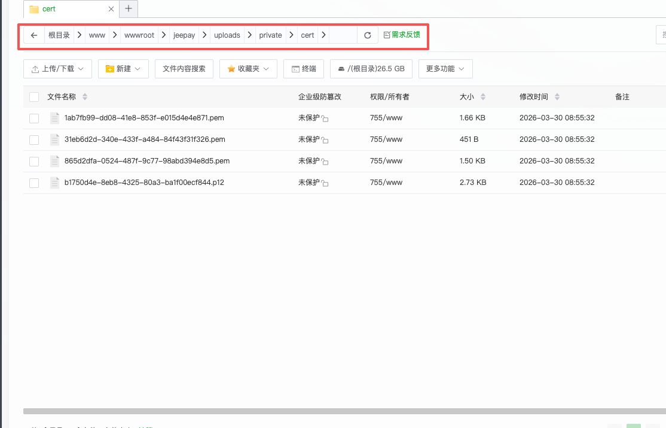Open the 更多功能 dropdown
Screen dimensions: 666x428
[x=445, y=69]
